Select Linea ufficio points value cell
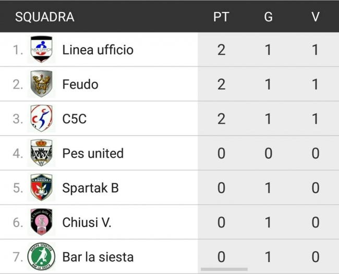 point(221,50)
